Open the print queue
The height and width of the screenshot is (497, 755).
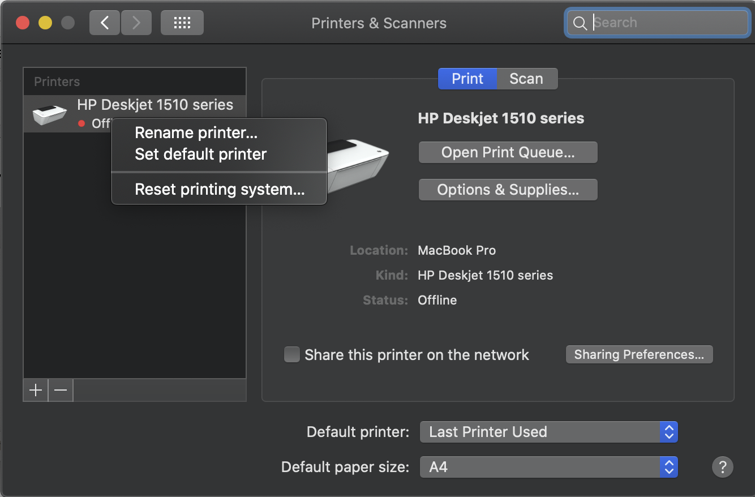507,152
